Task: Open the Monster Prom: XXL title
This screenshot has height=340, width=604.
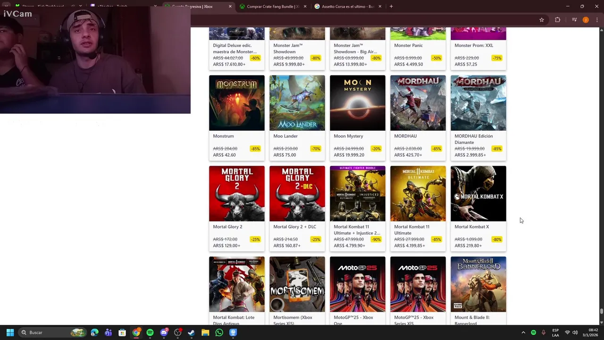Action: tap(474, 45)
